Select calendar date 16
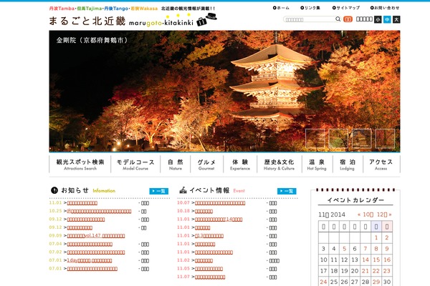The height and width of the screenshot is (286, 430). click(387, 260)
